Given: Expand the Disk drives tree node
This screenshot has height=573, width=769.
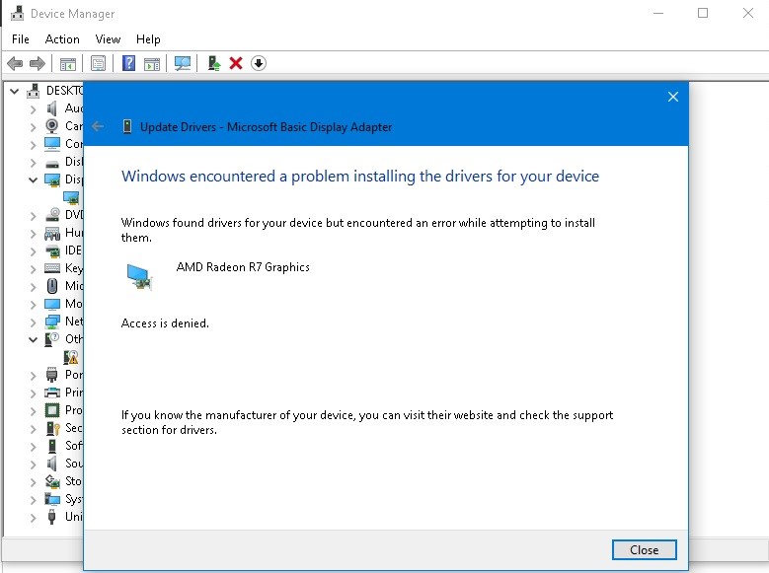Looking at the screenshot, I should [33, 163].
